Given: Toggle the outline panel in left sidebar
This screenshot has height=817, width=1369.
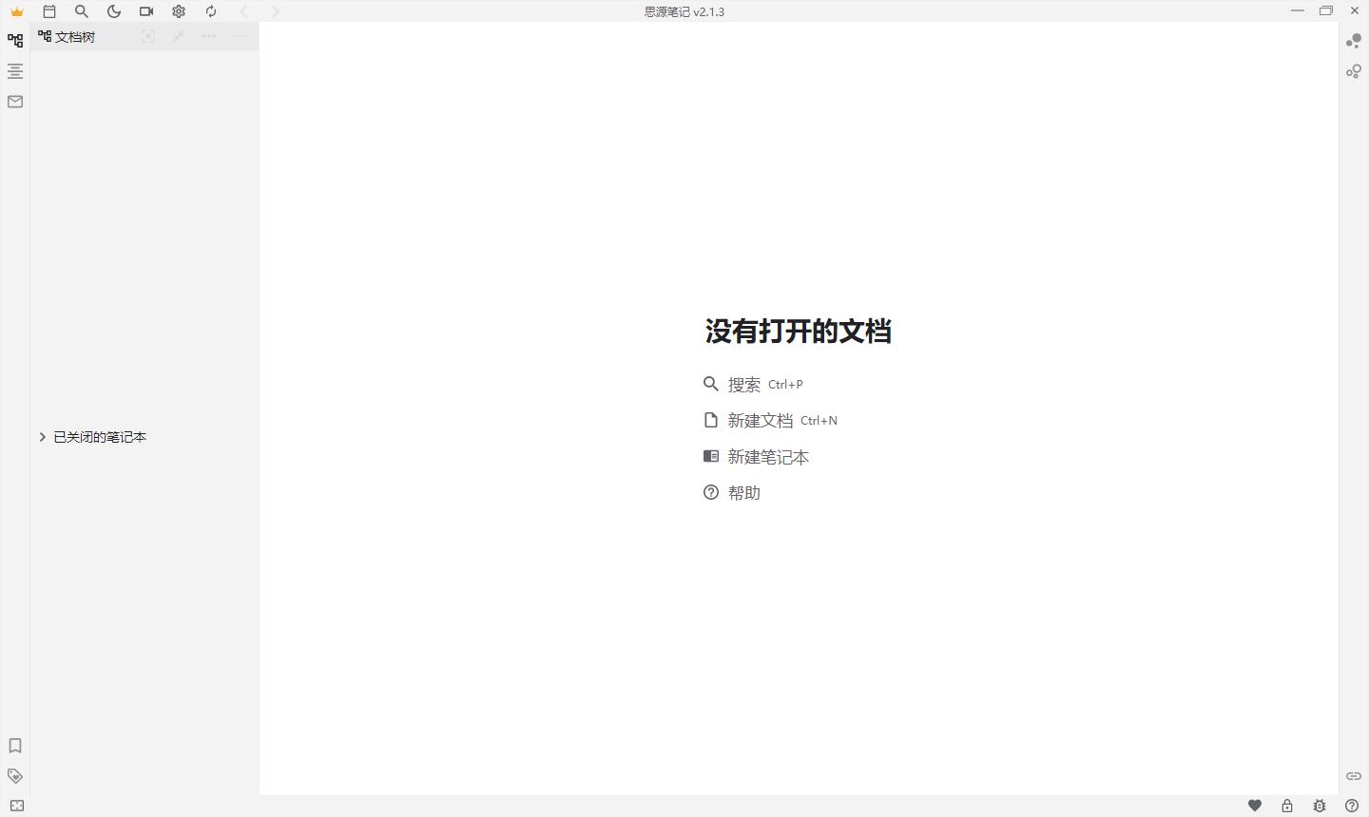Looking at the screenshot, I should point(14,70).
